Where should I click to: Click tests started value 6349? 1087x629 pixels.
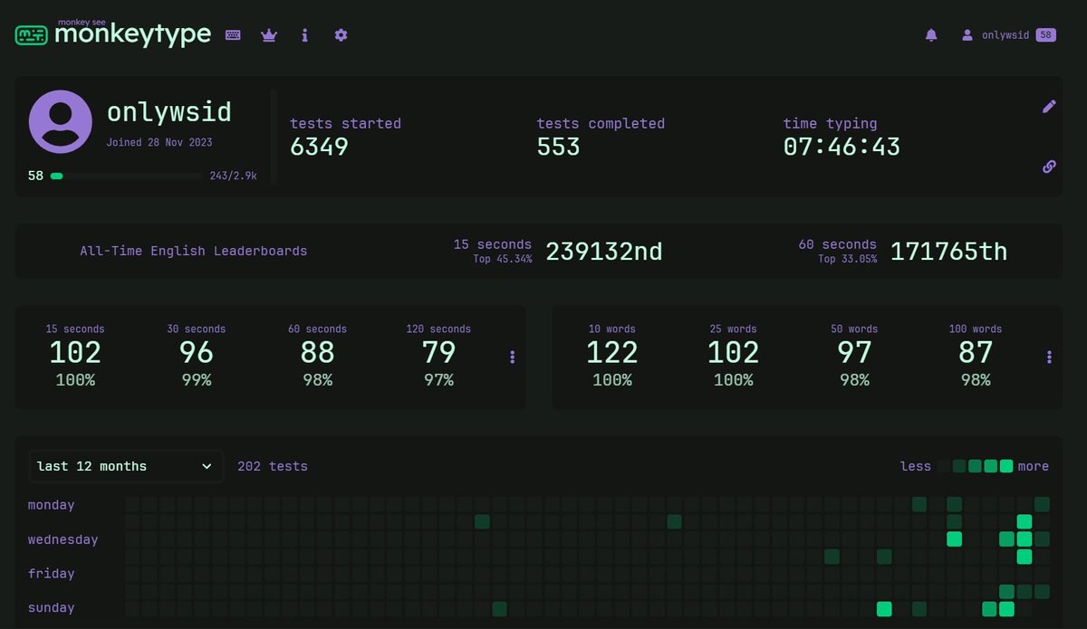click(x=319, y=147)
